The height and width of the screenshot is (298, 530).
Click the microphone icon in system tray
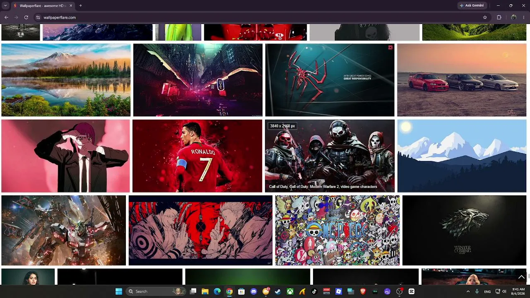pyautogui.click(x=477, y=291)
